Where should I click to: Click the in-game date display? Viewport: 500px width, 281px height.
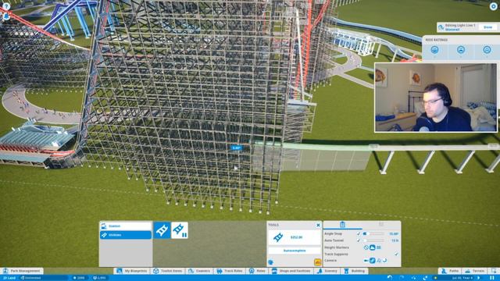(x=462, y=278)
